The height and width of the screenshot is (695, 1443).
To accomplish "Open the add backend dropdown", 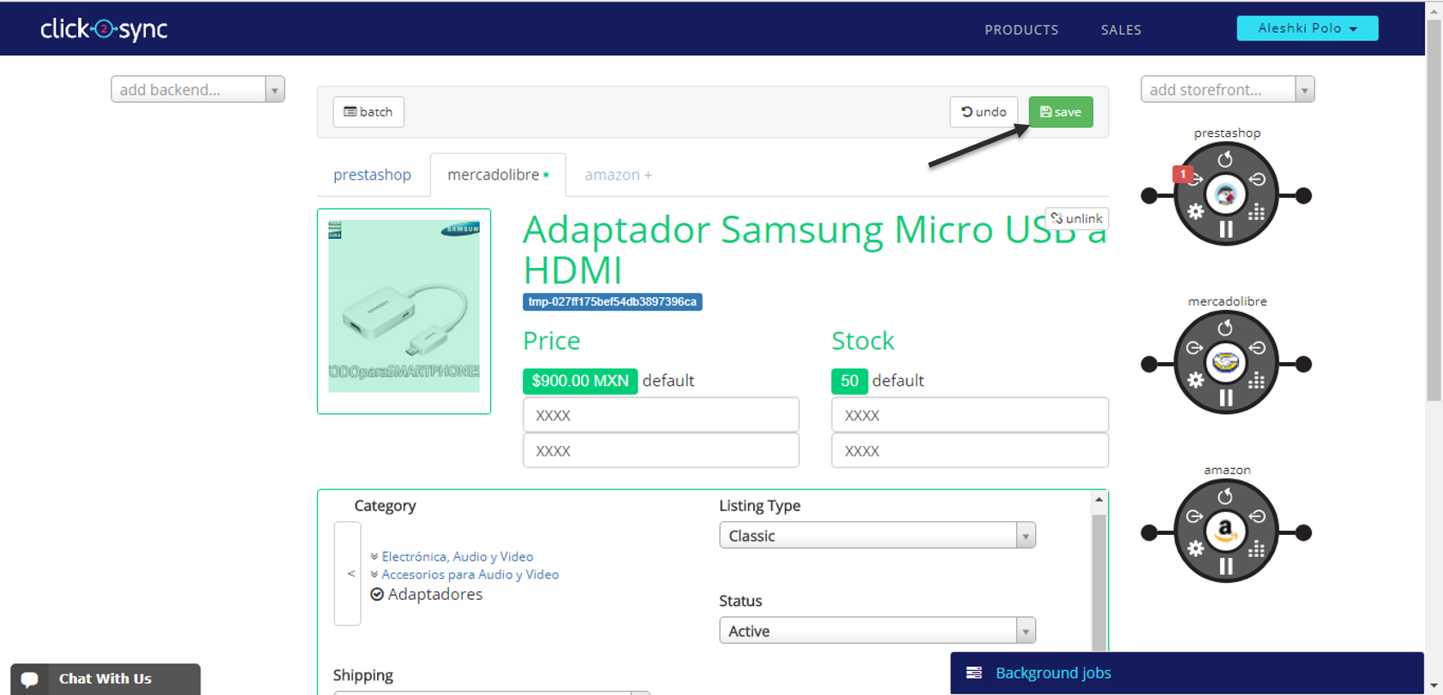I will pyautogui.click(x=198, y=89).
